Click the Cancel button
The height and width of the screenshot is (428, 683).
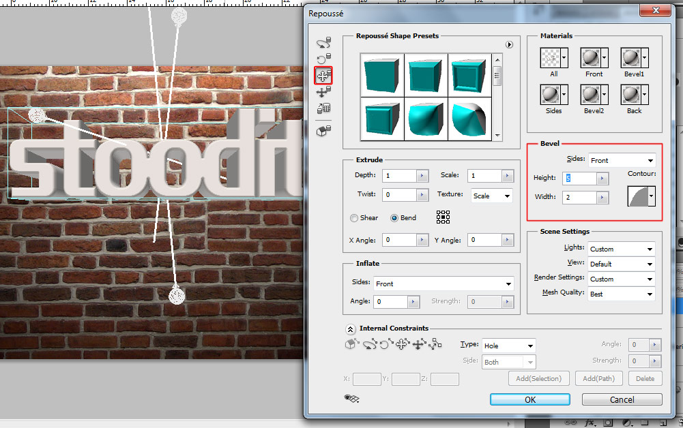(622, 400)
